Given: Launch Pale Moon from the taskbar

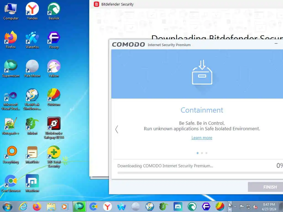Looking at the screenshot, I should [x=135, y=206].
